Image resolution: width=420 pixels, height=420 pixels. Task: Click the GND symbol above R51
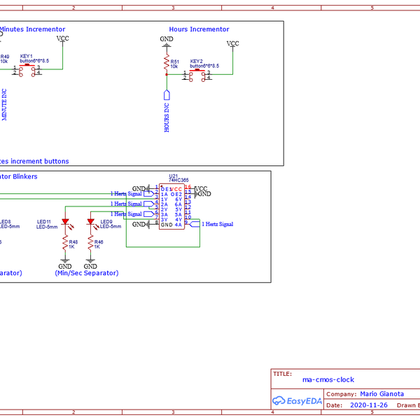(166, 43)
